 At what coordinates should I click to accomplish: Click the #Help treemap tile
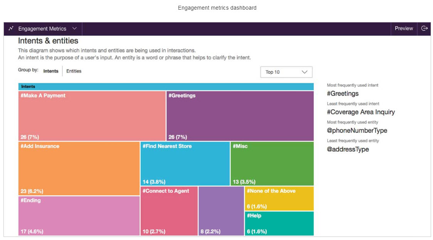(279, 223)
